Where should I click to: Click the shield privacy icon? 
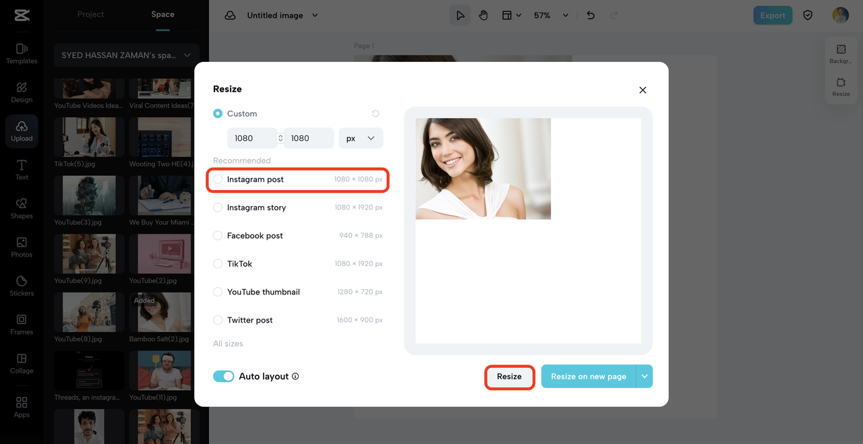click(808, 15)
